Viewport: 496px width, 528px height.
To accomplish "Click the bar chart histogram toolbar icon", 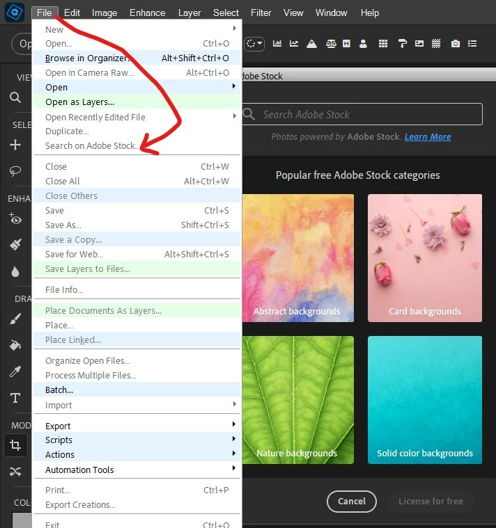I will click(x=277, y=43).
